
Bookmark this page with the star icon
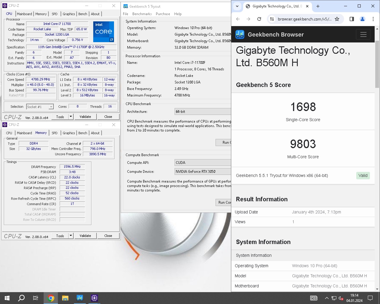(337, 19)
